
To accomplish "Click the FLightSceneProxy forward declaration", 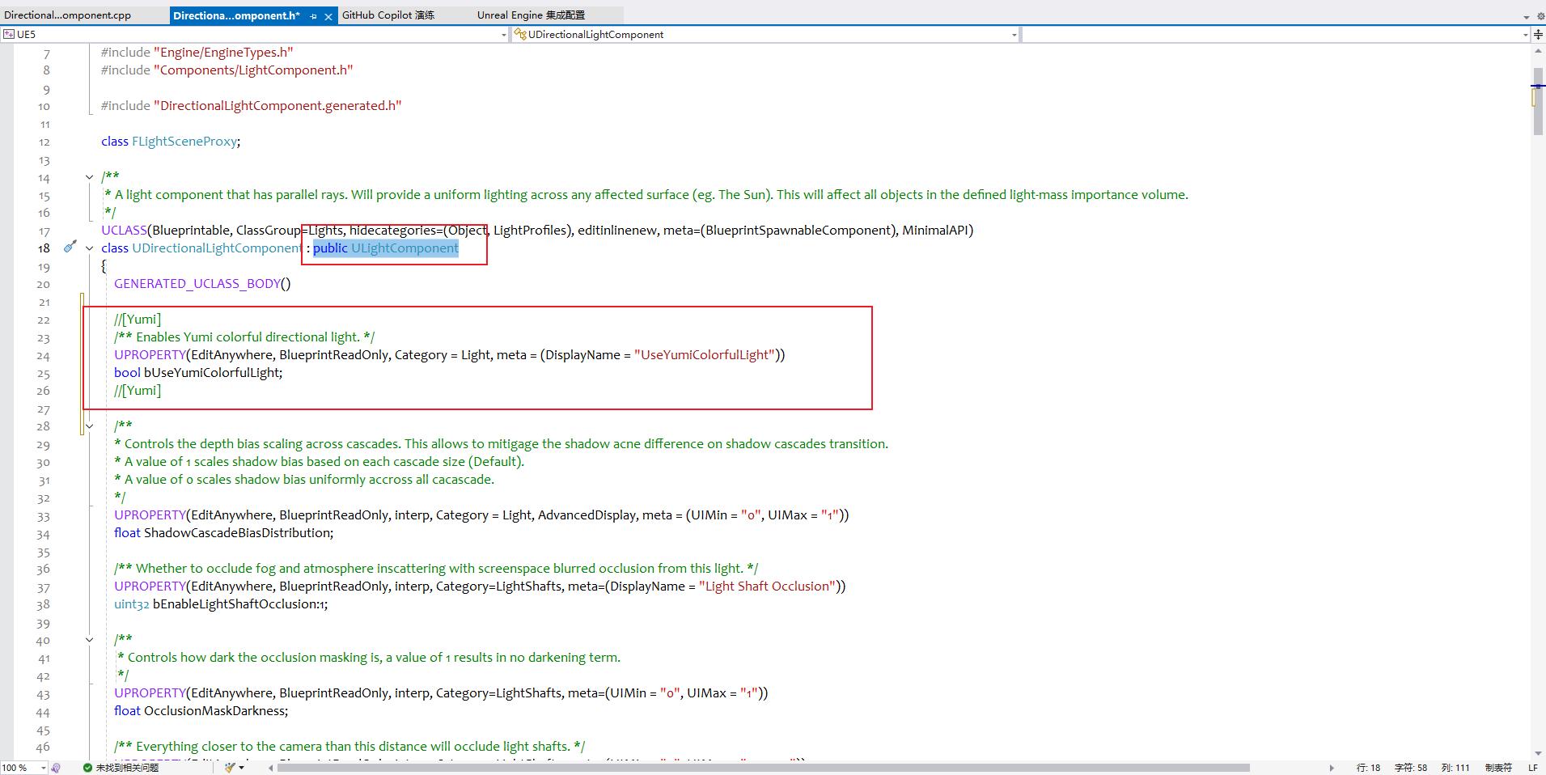I will (184, 142).
